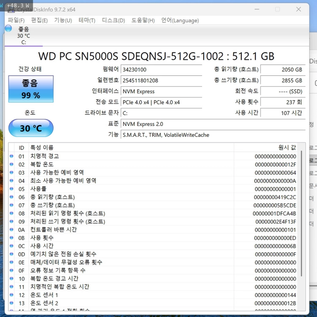Open the 도움말(H) menu
Image resolution: width=317 pixels, height=317 pixels.
pos(143,20)
